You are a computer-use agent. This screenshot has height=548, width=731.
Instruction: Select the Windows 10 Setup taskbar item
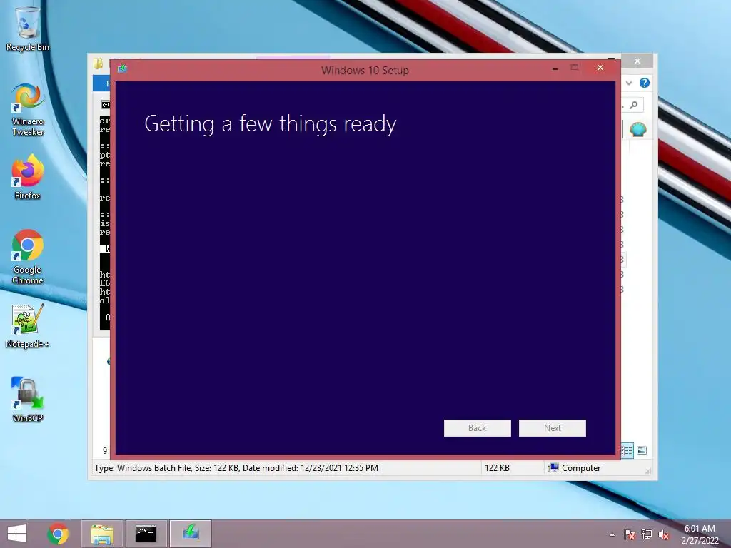[190, 534]
